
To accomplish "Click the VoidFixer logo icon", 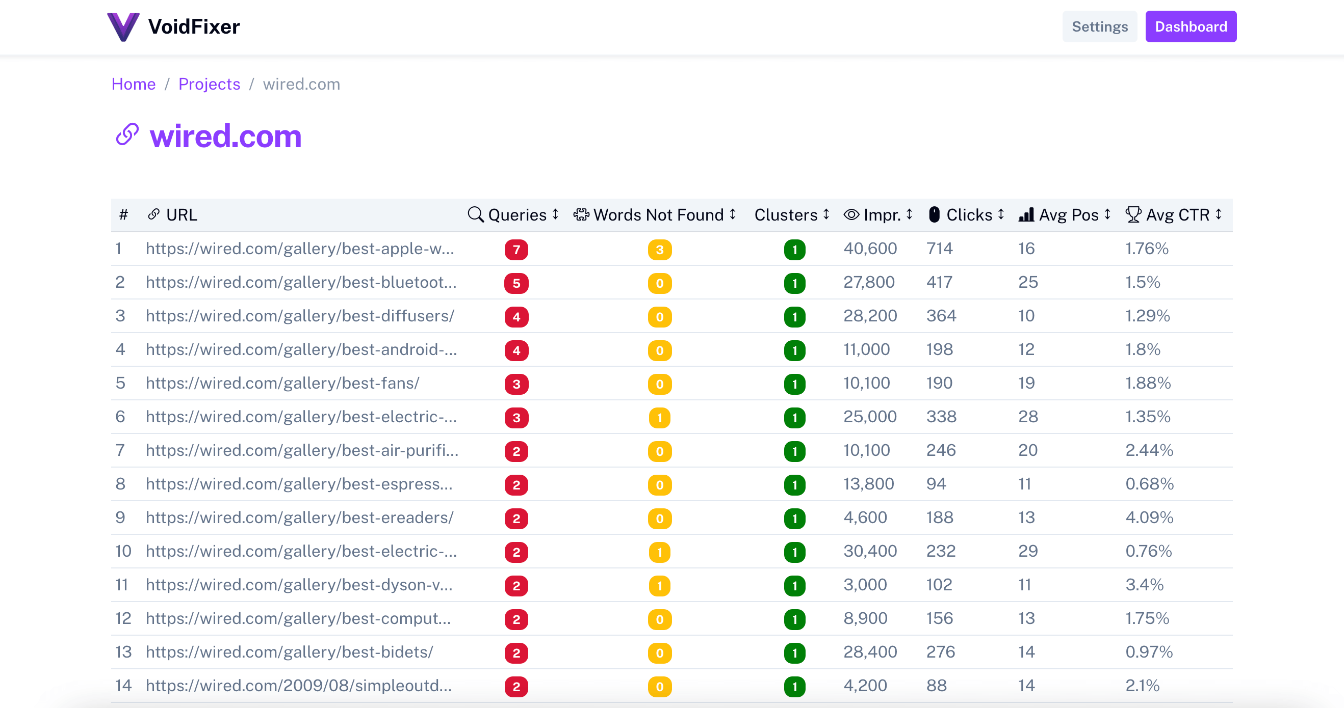I will [123, 26].
